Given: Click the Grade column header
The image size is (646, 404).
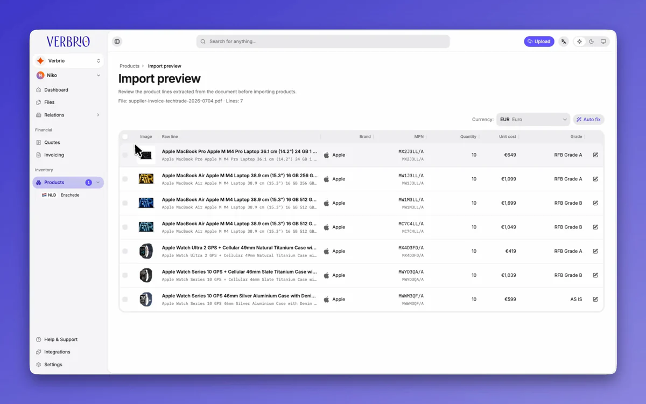Looking at the screenshot, I should (577, 137).
